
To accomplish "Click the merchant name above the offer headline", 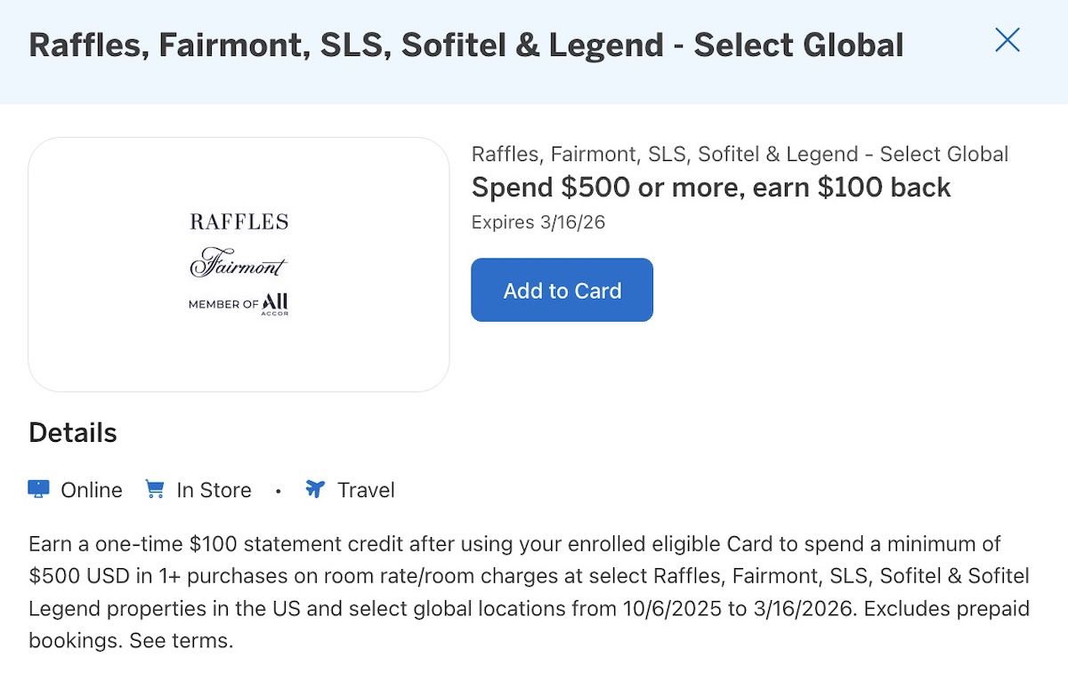I will (740, 154).
